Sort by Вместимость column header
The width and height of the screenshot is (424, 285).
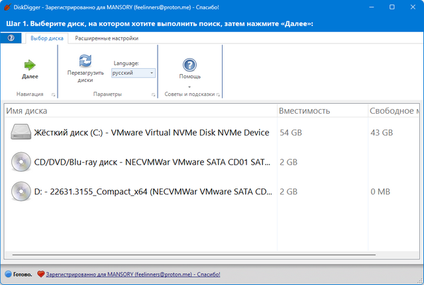tap(323, 110)
